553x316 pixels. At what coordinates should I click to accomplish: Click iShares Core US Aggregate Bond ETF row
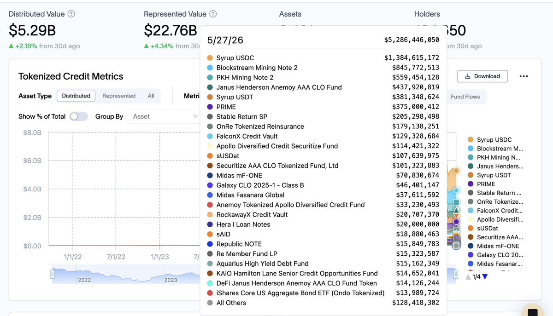coord(323,293)
